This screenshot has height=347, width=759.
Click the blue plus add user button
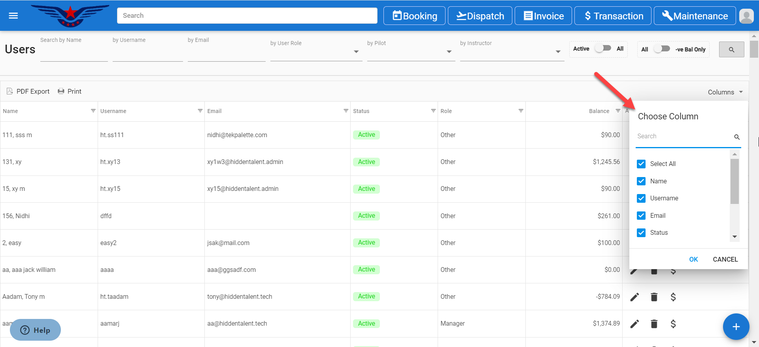pos(736,327)
